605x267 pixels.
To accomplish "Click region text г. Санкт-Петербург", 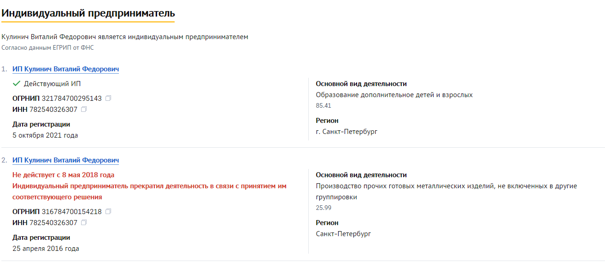I will point(347,132).
